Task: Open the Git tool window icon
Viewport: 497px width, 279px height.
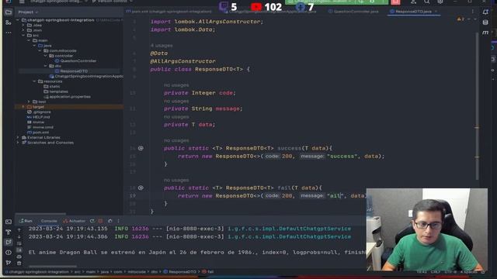Action: (x=9, y=263)
